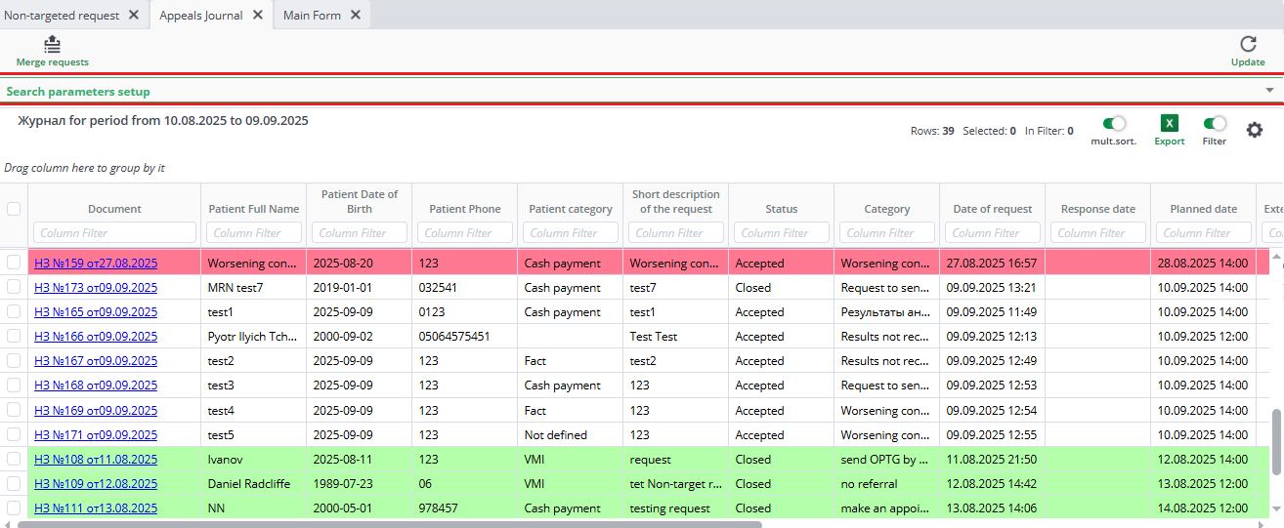
Task: Open document НЗ №159 от 27.08.2025
Action: 96,264
